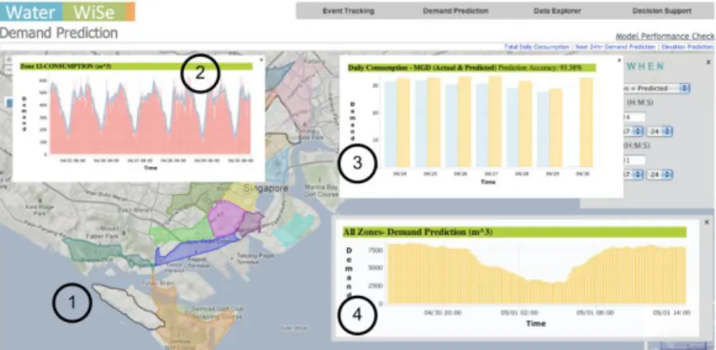Click the 04/30 20:00 axis label

click(443, 313)
